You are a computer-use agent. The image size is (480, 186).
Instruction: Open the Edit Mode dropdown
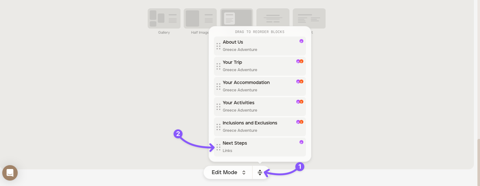click(x=228, y=173)
